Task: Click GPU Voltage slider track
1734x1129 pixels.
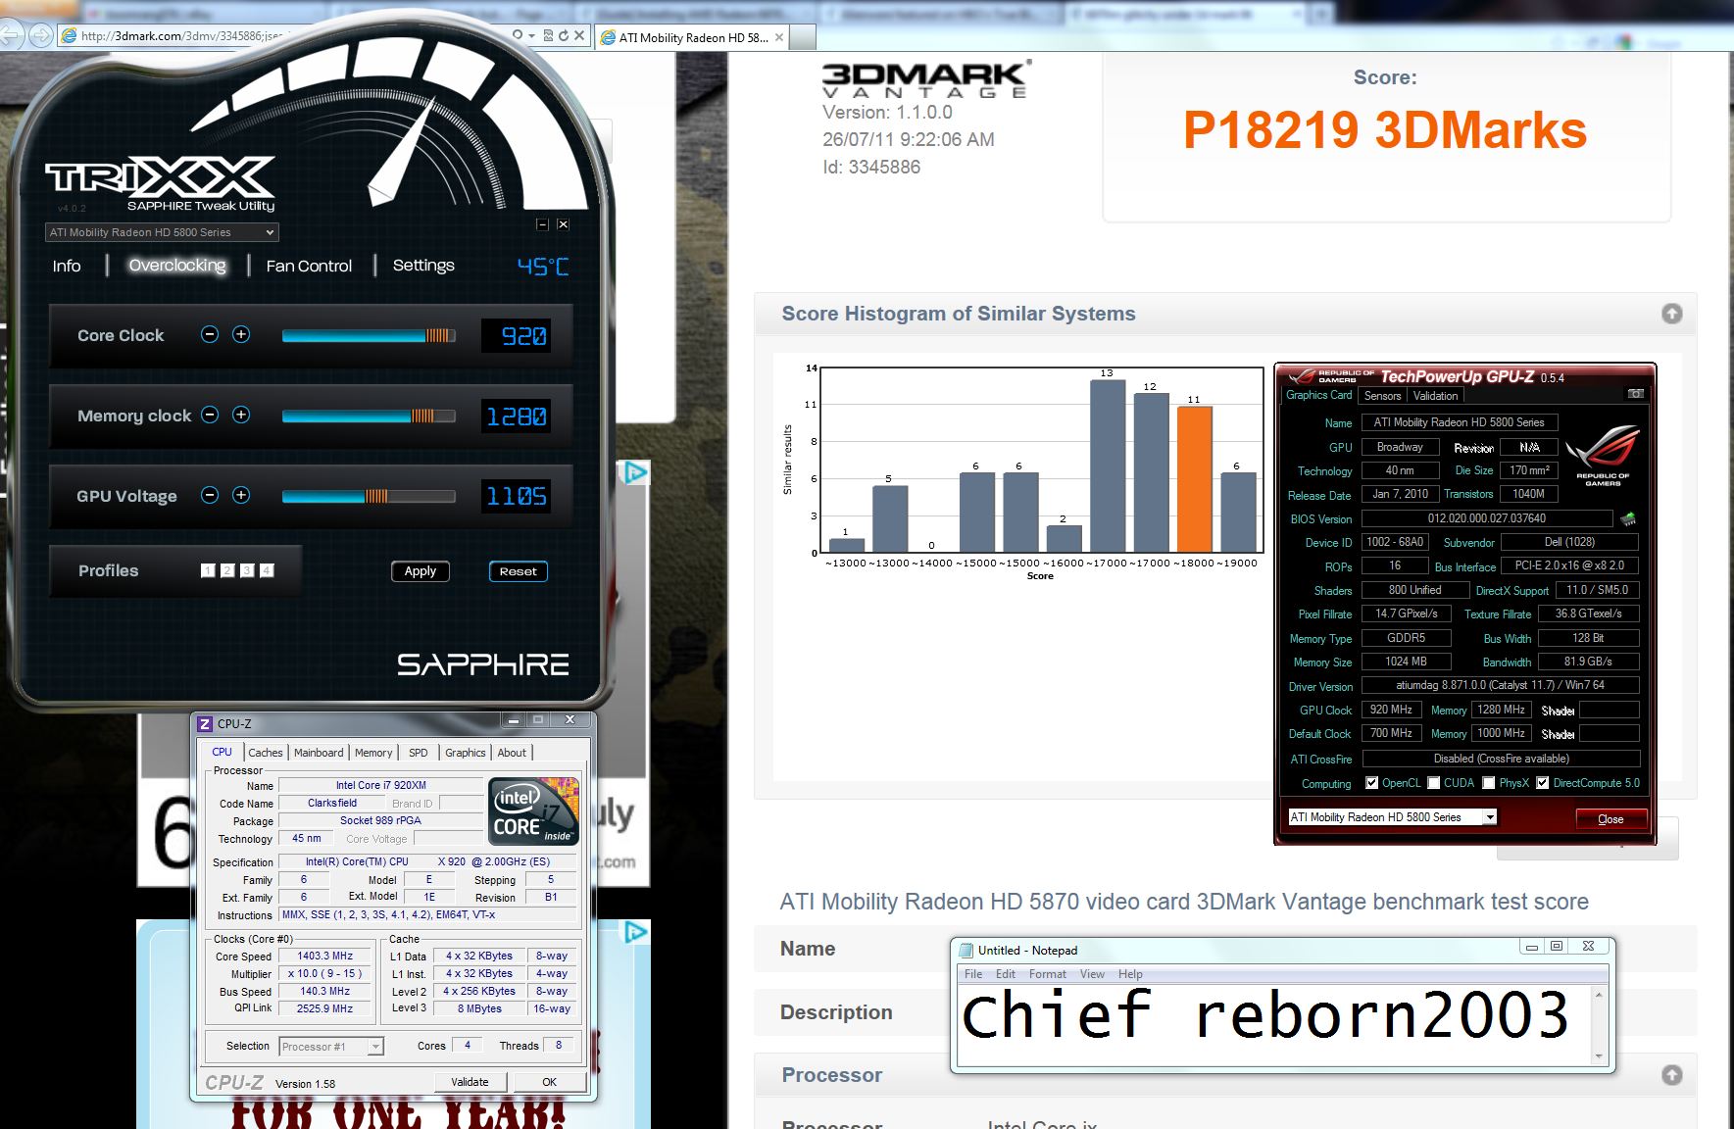Action: pyautogui.click(x=369, y=496)
